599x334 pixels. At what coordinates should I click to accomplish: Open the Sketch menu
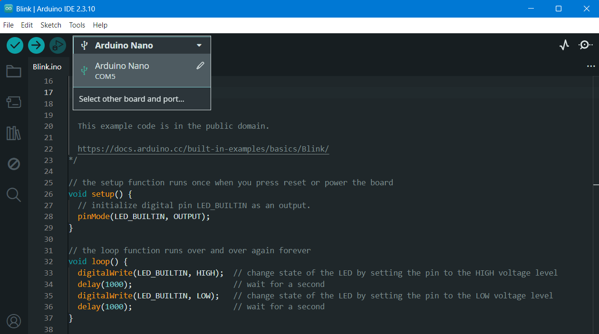[51, 25]
